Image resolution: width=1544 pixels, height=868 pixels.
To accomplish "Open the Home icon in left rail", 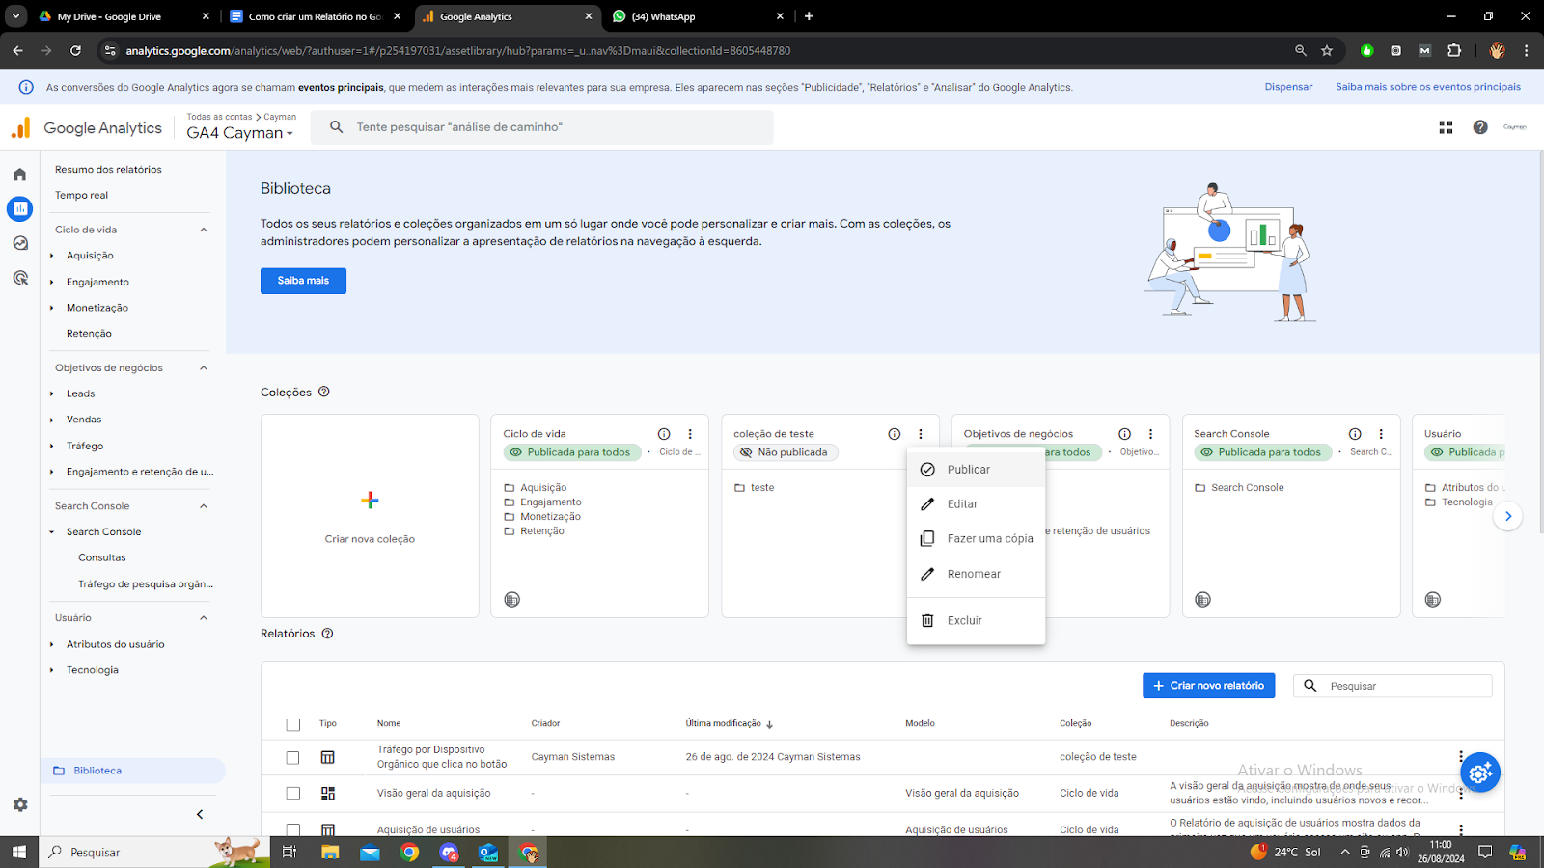I will 19,175.
